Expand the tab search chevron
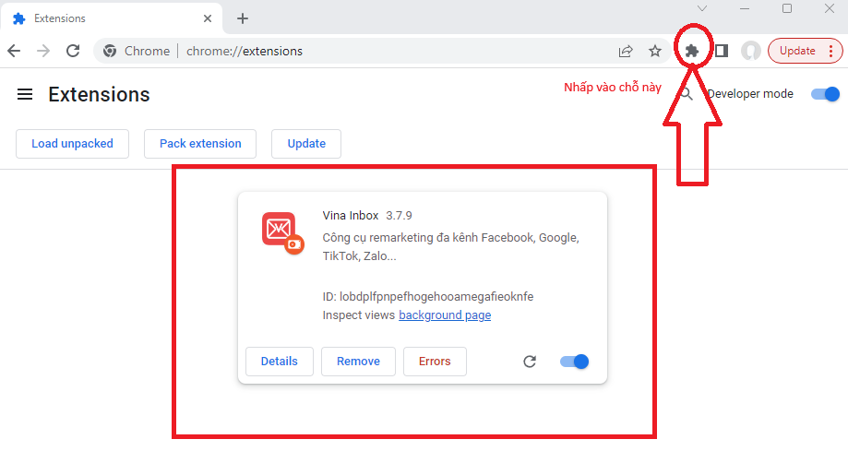Screen dimensions: 848x463 point(702,8)
